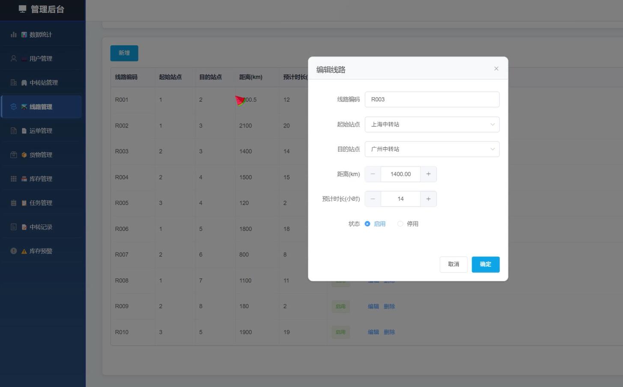Click the R006 table cell
The image size is (623, 387).
pyautogui.click(x=133, y=229)
